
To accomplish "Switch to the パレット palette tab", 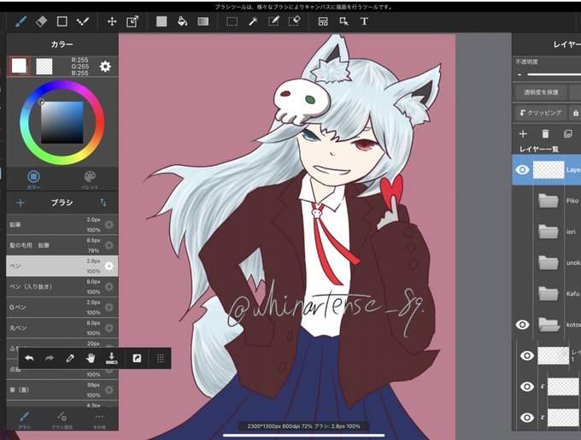I will tap(90, 179).
